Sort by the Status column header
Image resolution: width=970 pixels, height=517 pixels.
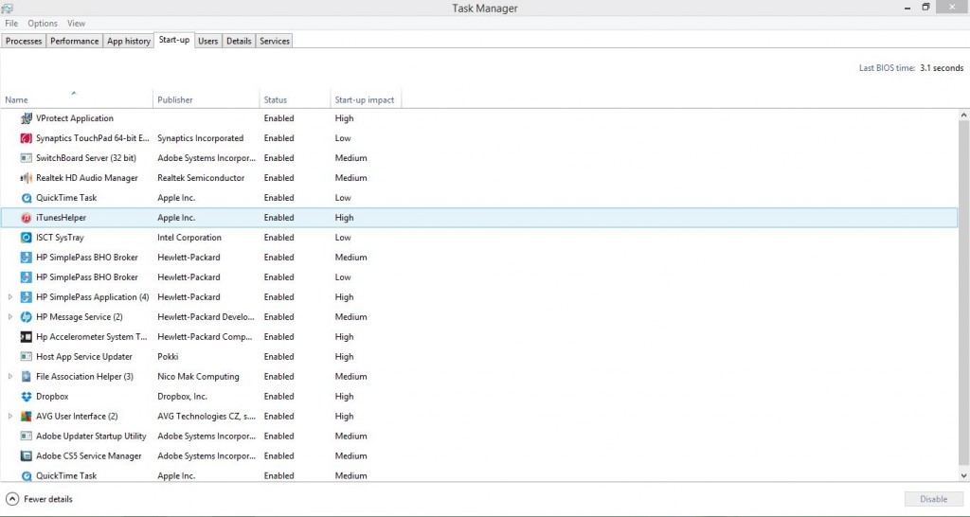(296, 98)
